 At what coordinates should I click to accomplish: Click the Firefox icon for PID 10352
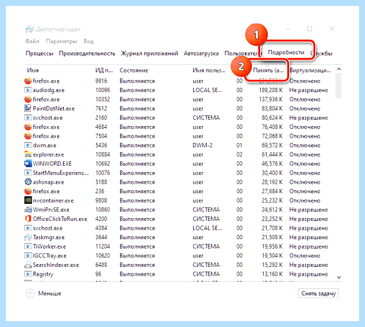28,99
